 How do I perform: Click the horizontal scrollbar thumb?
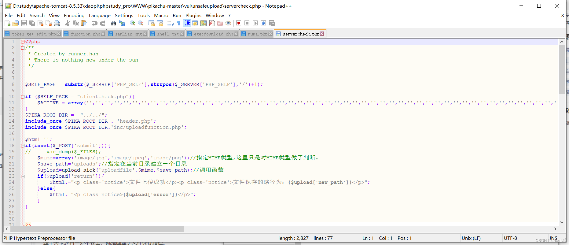[x=97, y=229]
